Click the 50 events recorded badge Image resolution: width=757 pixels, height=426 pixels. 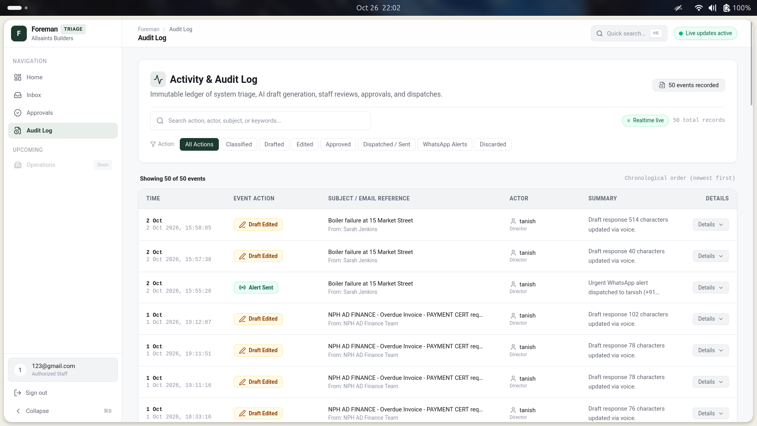(x=688, y=85)
